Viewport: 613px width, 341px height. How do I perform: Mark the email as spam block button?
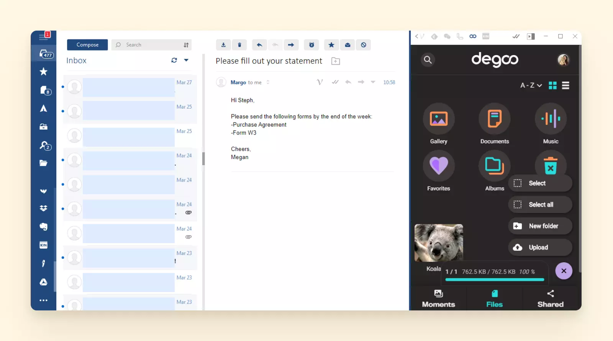point(363,45)
